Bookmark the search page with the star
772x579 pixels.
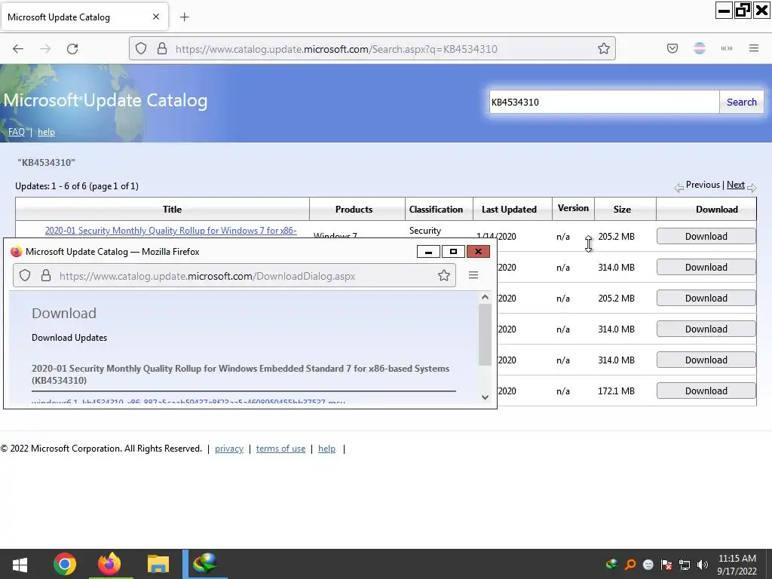(604, 48)
